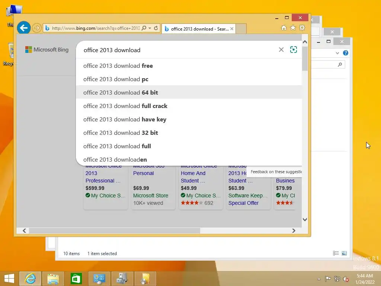The image size is (381, 286).
Task: Maximize the Internet Explorer window
Action: click(x=287, y=18)
